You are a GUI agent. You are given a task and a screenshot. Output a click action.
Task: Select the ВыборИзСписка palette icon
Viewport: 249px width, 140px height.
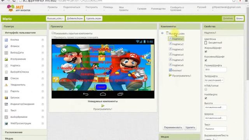click(6, 72)
